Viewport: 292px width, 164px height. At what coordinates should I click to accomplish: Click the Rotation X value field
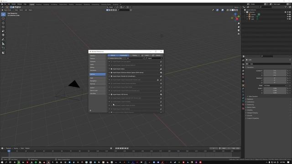(275, 78)
